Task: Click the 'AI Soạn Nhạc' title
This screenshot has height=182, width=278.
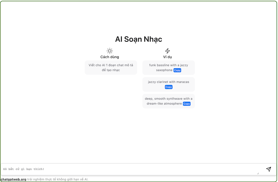Action: [138, 39]
